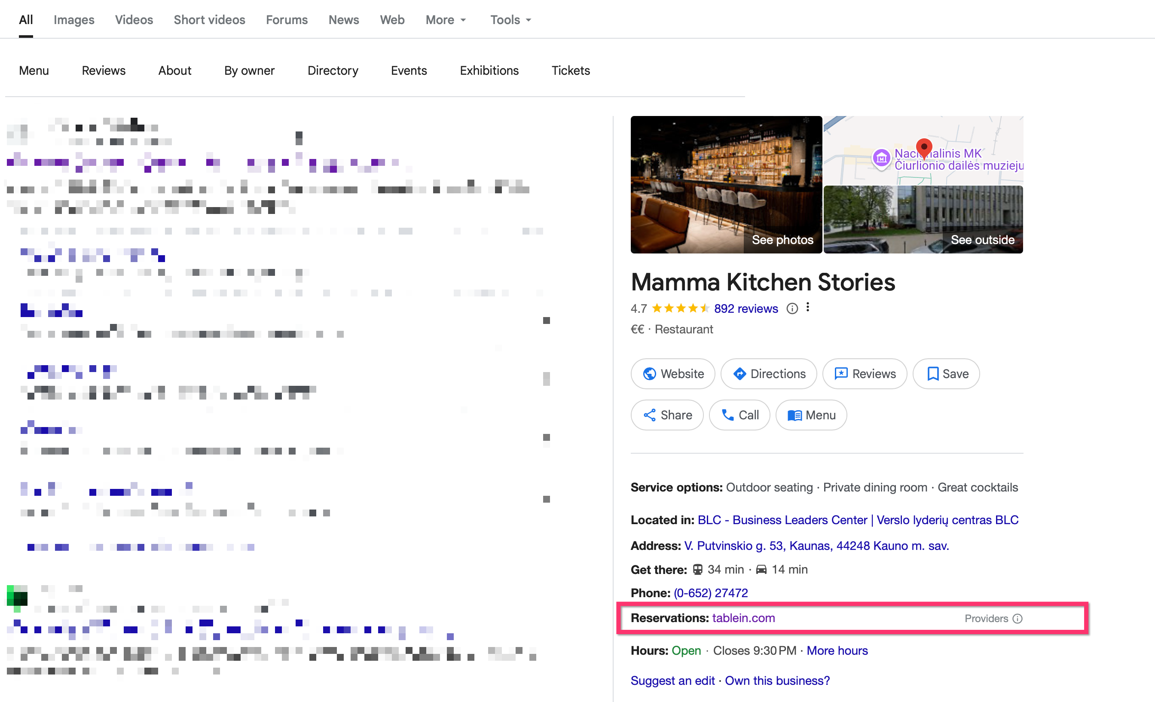Open the three-dot options near reviews
1155x702 pixels.
(x=808, y=308)
